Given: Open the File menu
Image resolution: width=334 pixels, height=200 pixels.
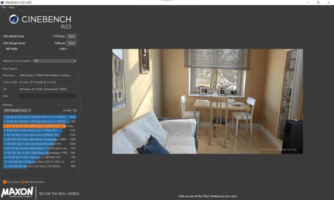Looking at the screenshot, I should tap(4, 7).
